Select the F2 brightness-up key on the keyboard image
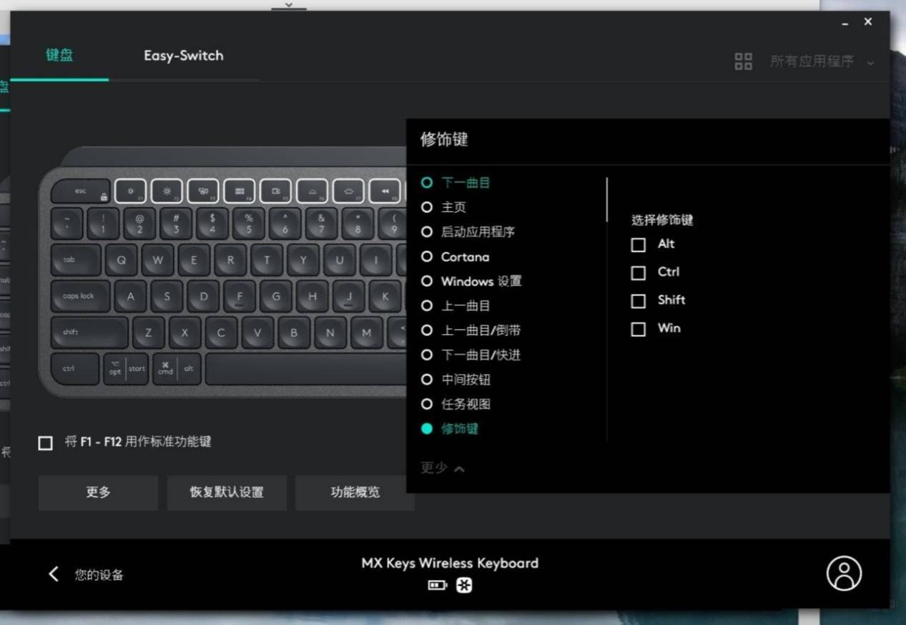The width and height of the screenshot is (906, 625). (167, 191)
